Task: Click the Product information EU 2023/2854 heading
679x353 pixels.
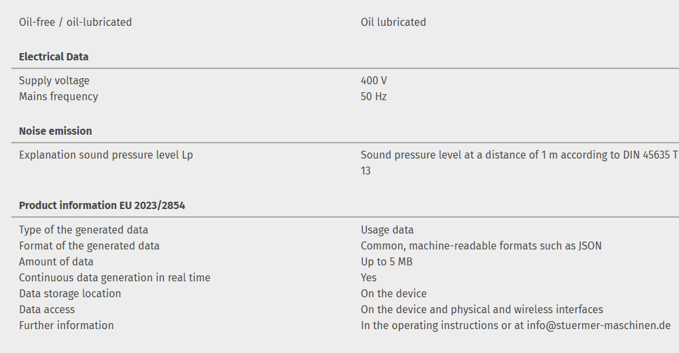Action: (x=102, y=206)
